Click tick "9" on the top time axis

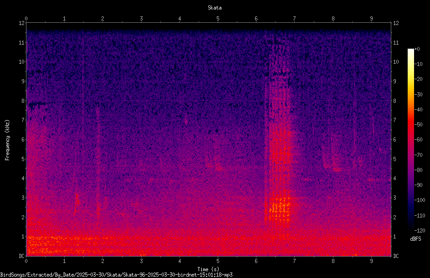point(371,19)
